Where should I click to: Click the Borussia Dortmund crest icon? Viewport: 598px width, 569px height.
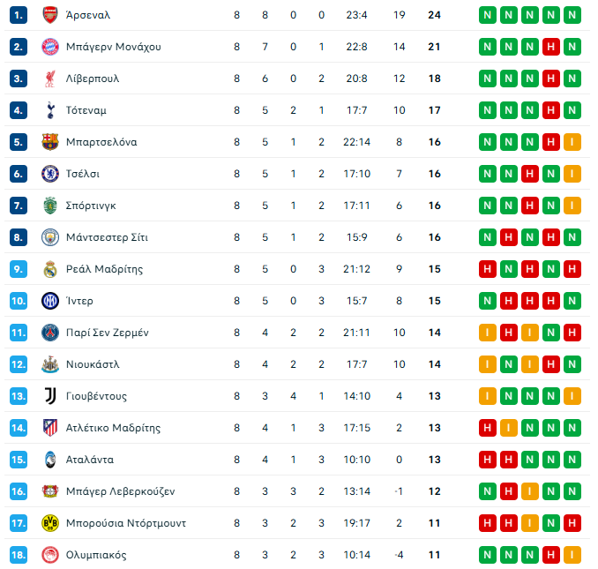[x=49, y=523]
